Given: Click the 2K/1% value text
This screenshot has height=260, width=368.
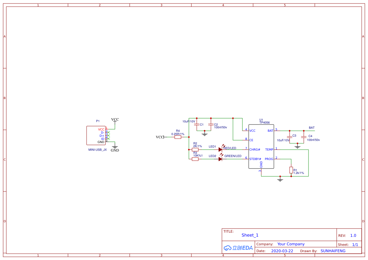Looking at the screenshot, I should (x=197, y=146).
